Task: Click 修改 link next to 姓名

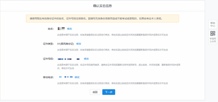Action: [x=69, y=29]
